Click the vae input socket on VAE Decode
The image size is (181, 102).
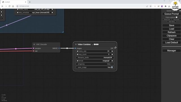pyautogui.click(x=34, y=51)
